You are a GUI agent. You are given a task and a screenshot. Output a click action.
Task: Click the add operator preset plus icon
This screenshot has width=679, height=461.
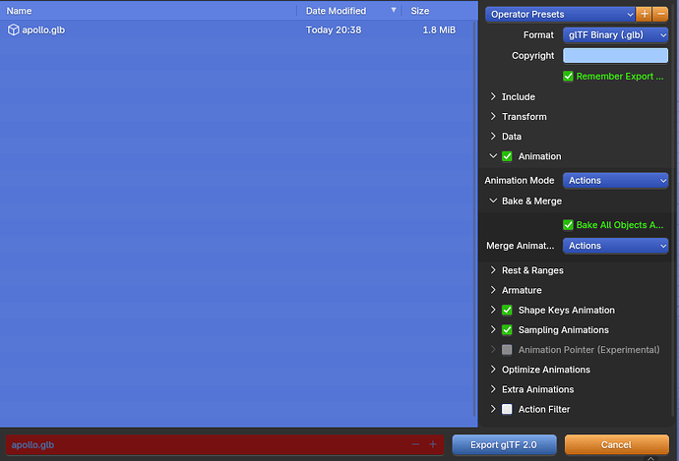pyautogui.click(x=645, y=14)
